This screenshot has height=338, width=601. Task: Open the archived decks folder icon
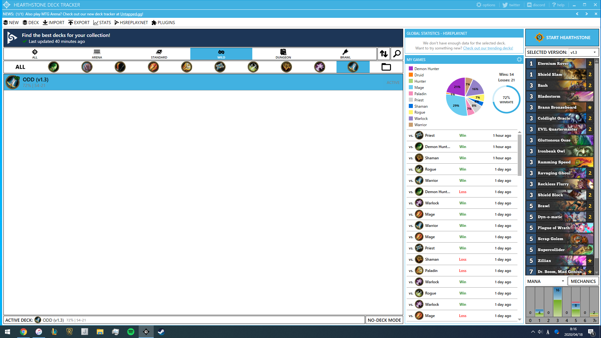click(386, 67)
